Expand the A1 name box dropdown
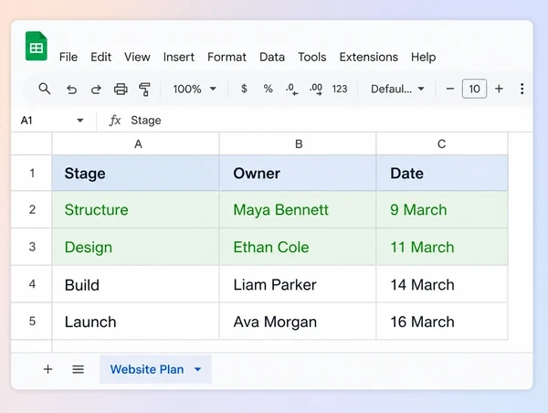 click(x=80, y=121)
